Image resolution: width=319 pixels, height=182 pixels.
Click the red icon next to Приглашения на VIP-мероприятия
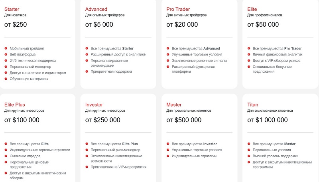[x=87, y=167]
